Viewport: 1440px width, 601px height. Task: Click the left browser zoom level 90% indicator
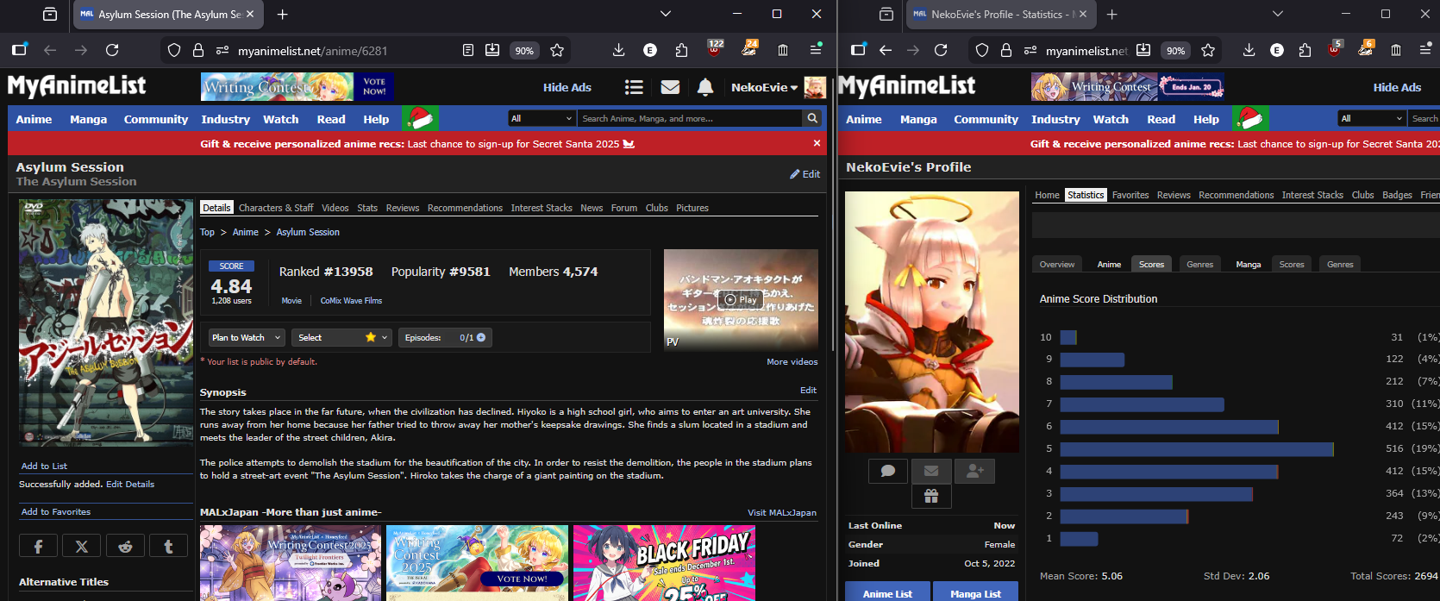[524, 50]
